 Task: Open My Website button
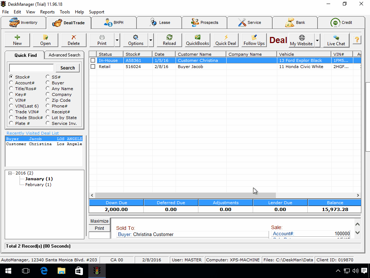pyautogui.click(x=301, y=40)
